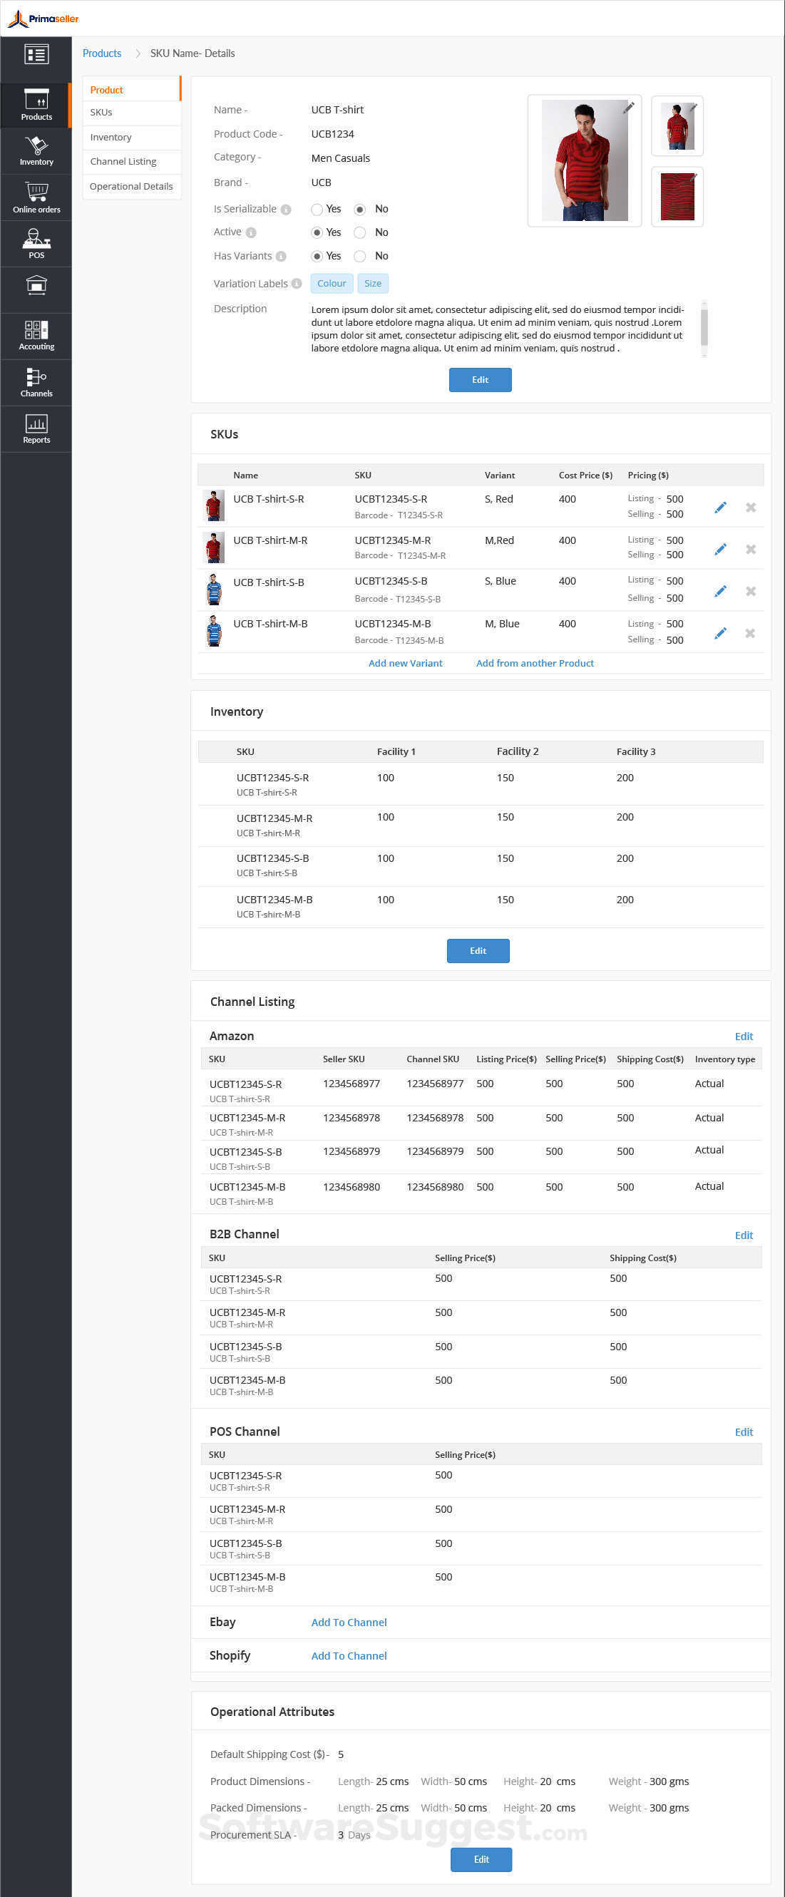Image resolution: width=785 pixels, height=1897 pixels.
Task: Set Is Serializable to Yes
Action: point(317,209)
